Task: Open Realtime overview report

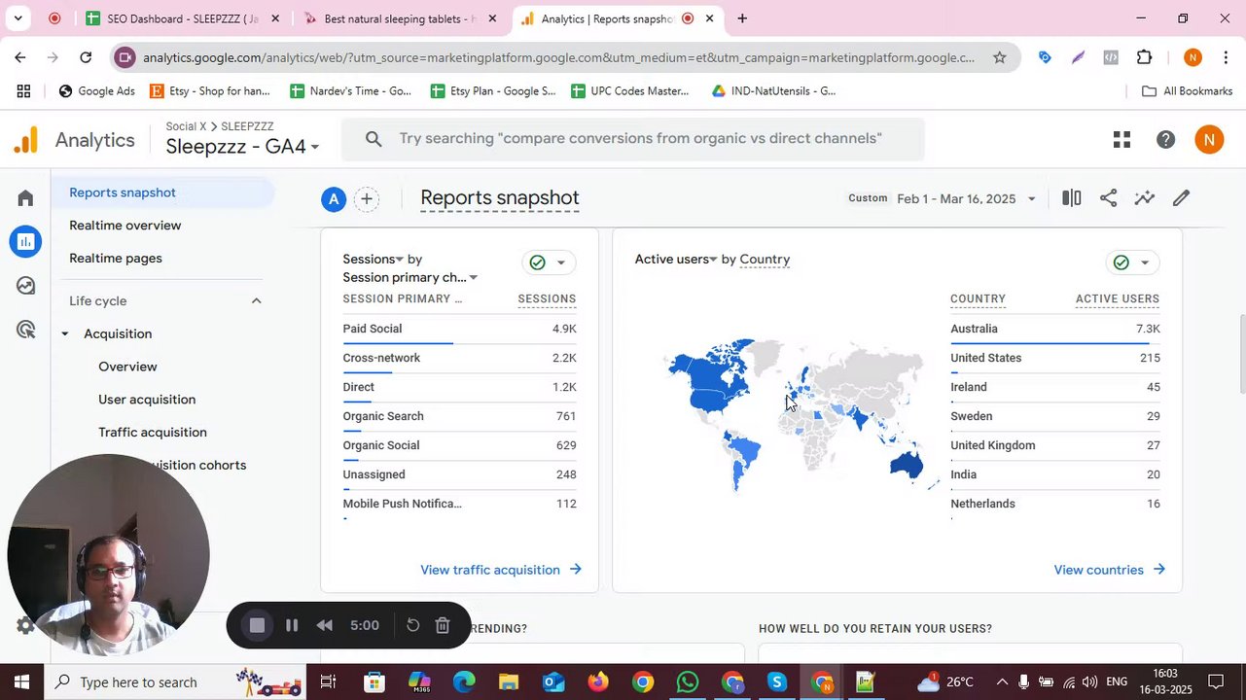Action: click(125, 226)
